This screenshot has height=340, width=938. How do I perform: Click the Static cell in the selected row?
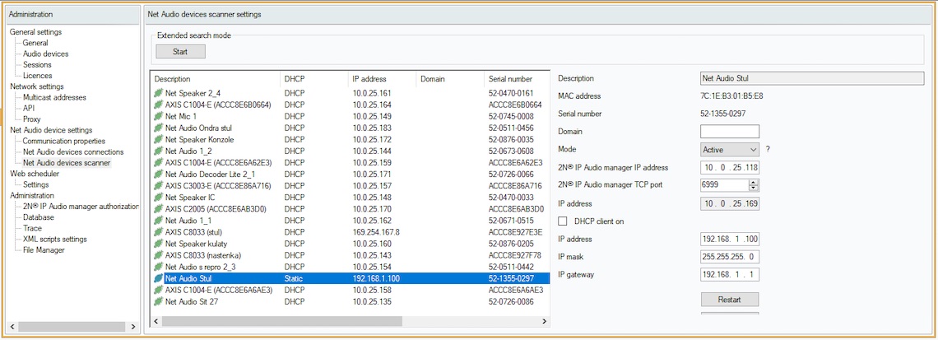click(295, 278)
